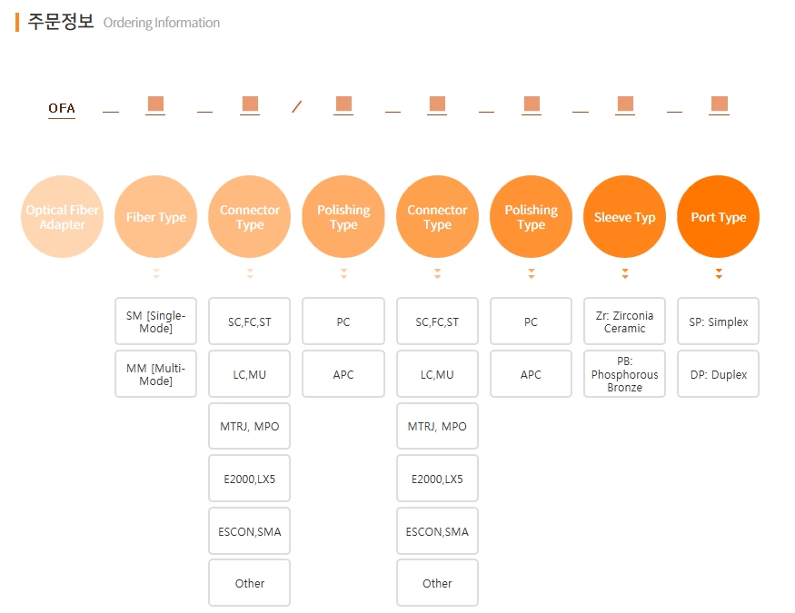Screen dimensions: 795x613
Task: Choose the SM [Single-Mode] option box
Action: (155, 321)
